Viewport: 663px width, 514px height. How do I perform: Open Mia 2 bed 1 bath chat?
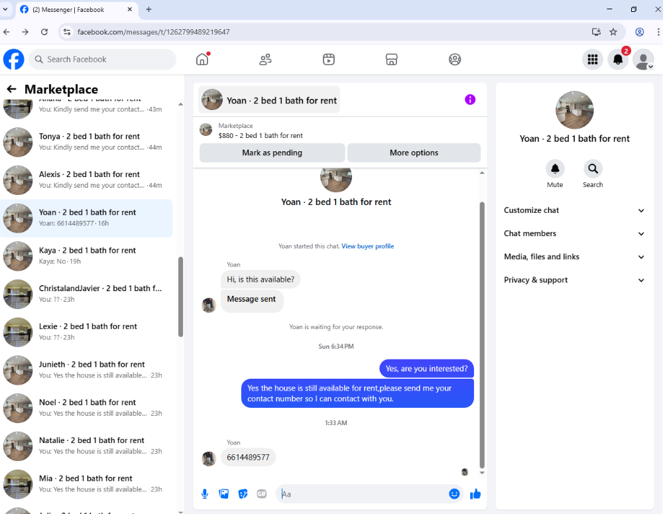point(87,484)
